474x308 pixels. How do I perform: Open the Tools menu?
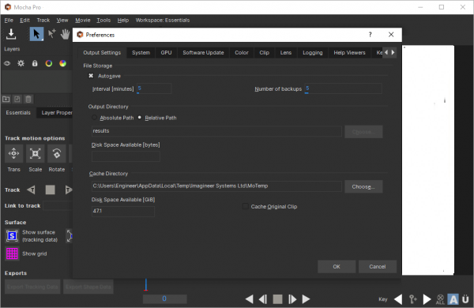click(x=103, y=21)
